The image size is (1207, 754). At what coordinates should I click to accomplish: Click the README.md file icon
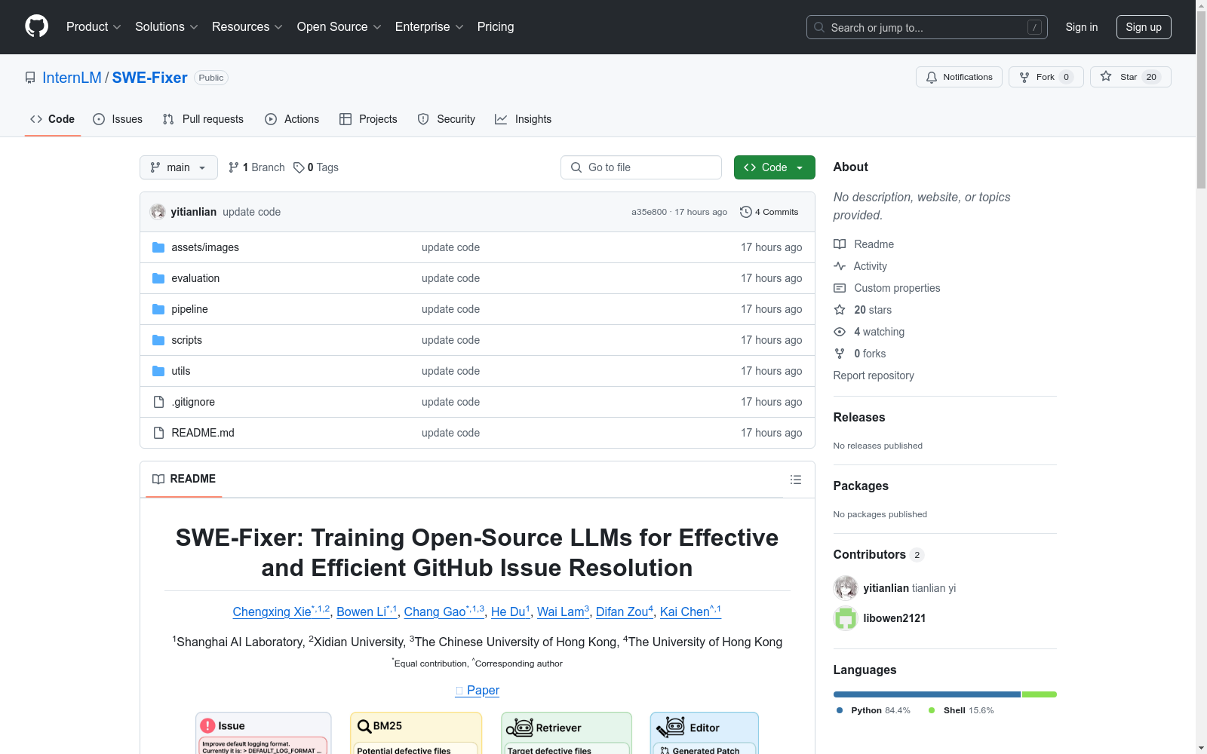click(158, 433)
